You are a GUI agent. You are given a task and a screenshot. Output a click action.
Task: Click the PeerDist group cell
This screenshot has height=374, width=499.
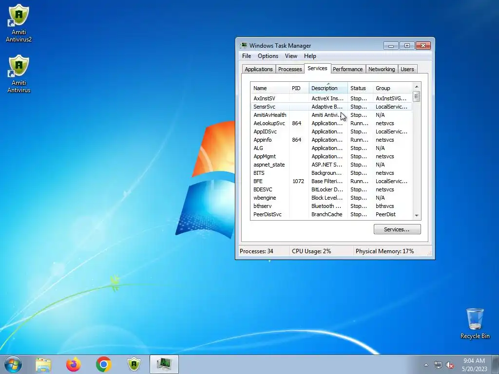(x=386, y=214)
